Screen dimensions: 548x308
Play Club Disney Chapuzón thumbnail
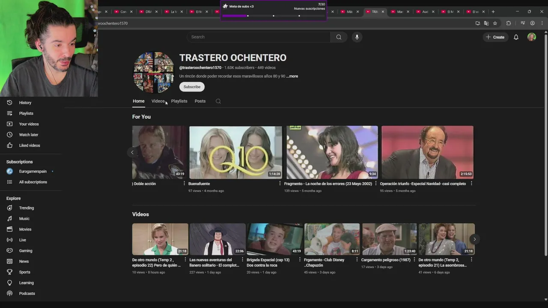(332, 239)
